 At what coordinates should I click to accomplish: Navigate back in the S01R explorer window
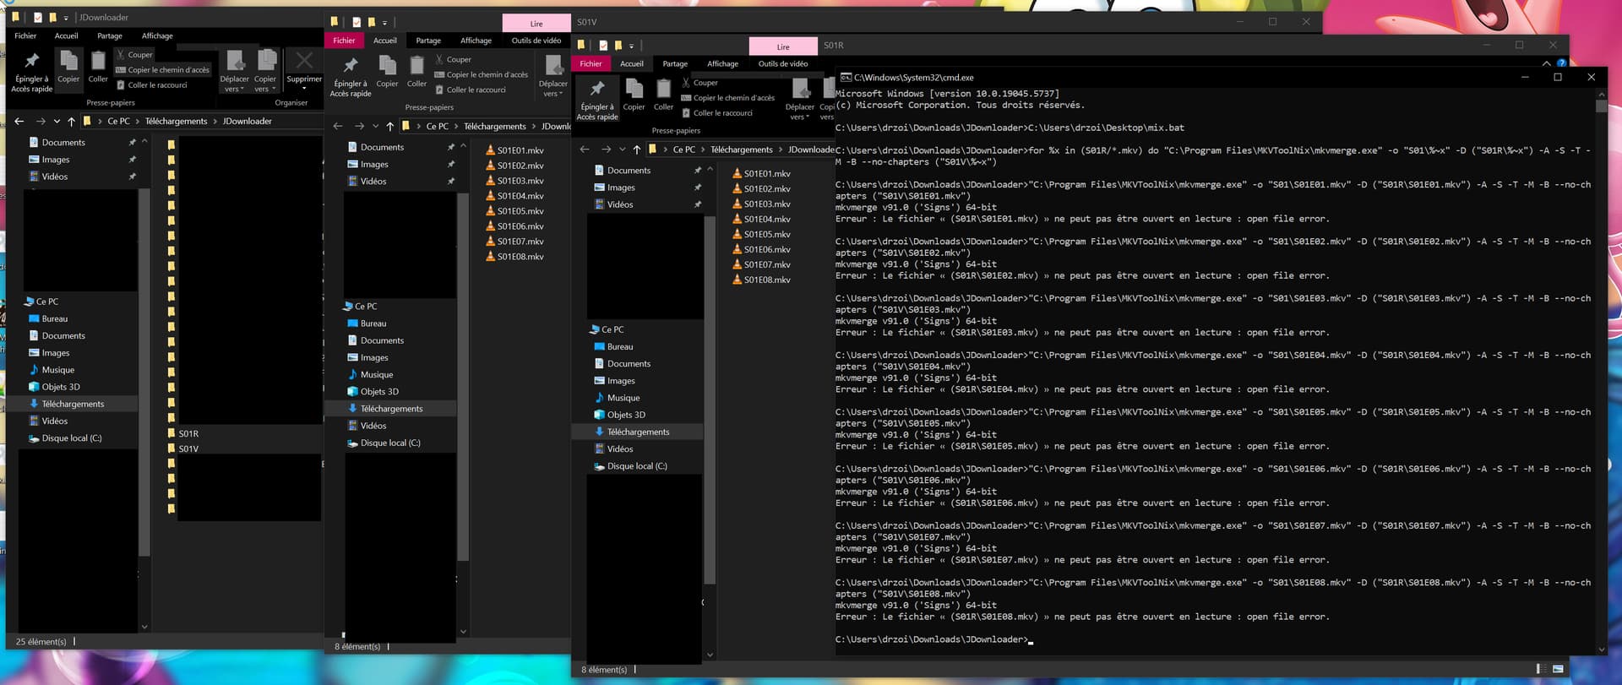point(585,150)
